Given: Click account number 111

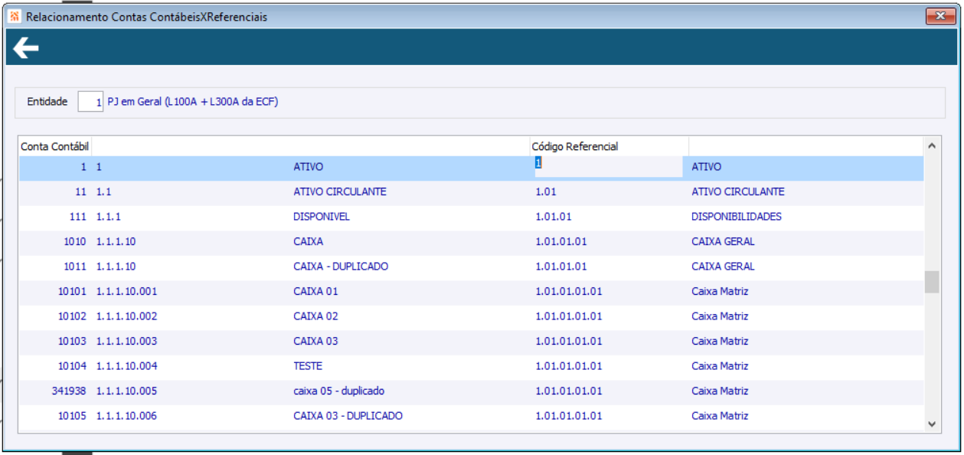Looking at the screenshot, I should [x=78, y=217].
